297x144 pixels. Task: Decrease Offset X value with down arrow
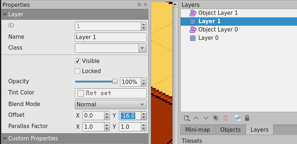pos(107,118)
